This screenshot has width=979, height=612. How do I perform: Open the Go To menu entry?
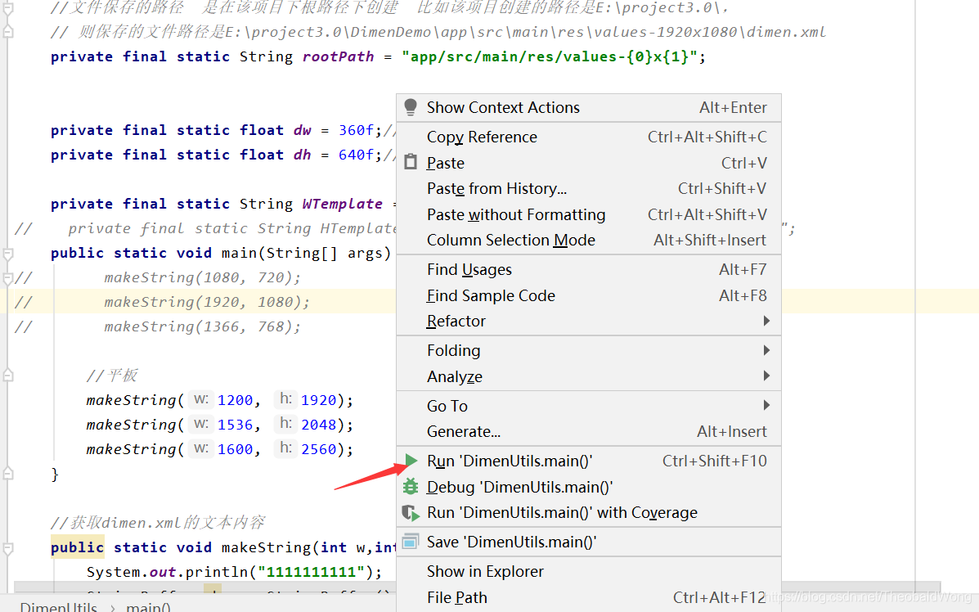click(x=589, y=406)
